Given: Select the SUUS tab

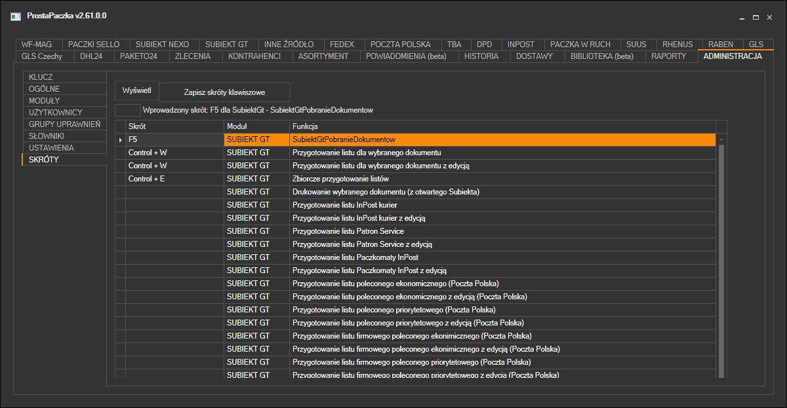Looking at the screenshot, I should point(636,45).
